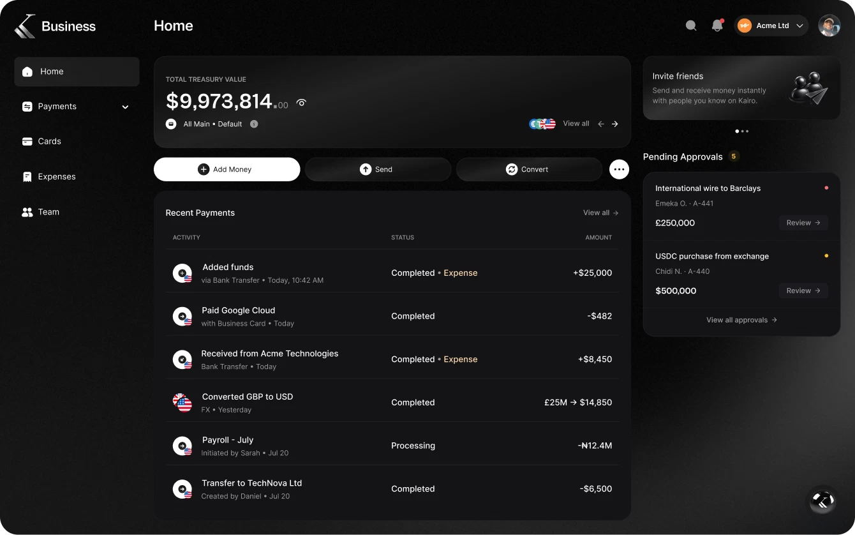Select the Payroll - July payment title
This screenshot has height=535, width=855.
pos(228,440)
